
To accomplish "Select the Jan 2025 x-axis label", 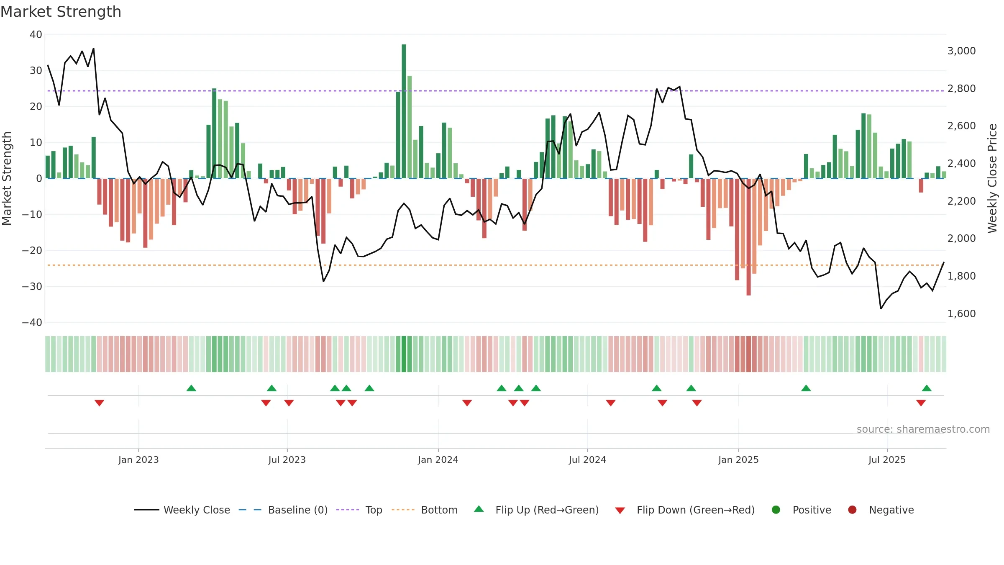I will tap(738, 460).
